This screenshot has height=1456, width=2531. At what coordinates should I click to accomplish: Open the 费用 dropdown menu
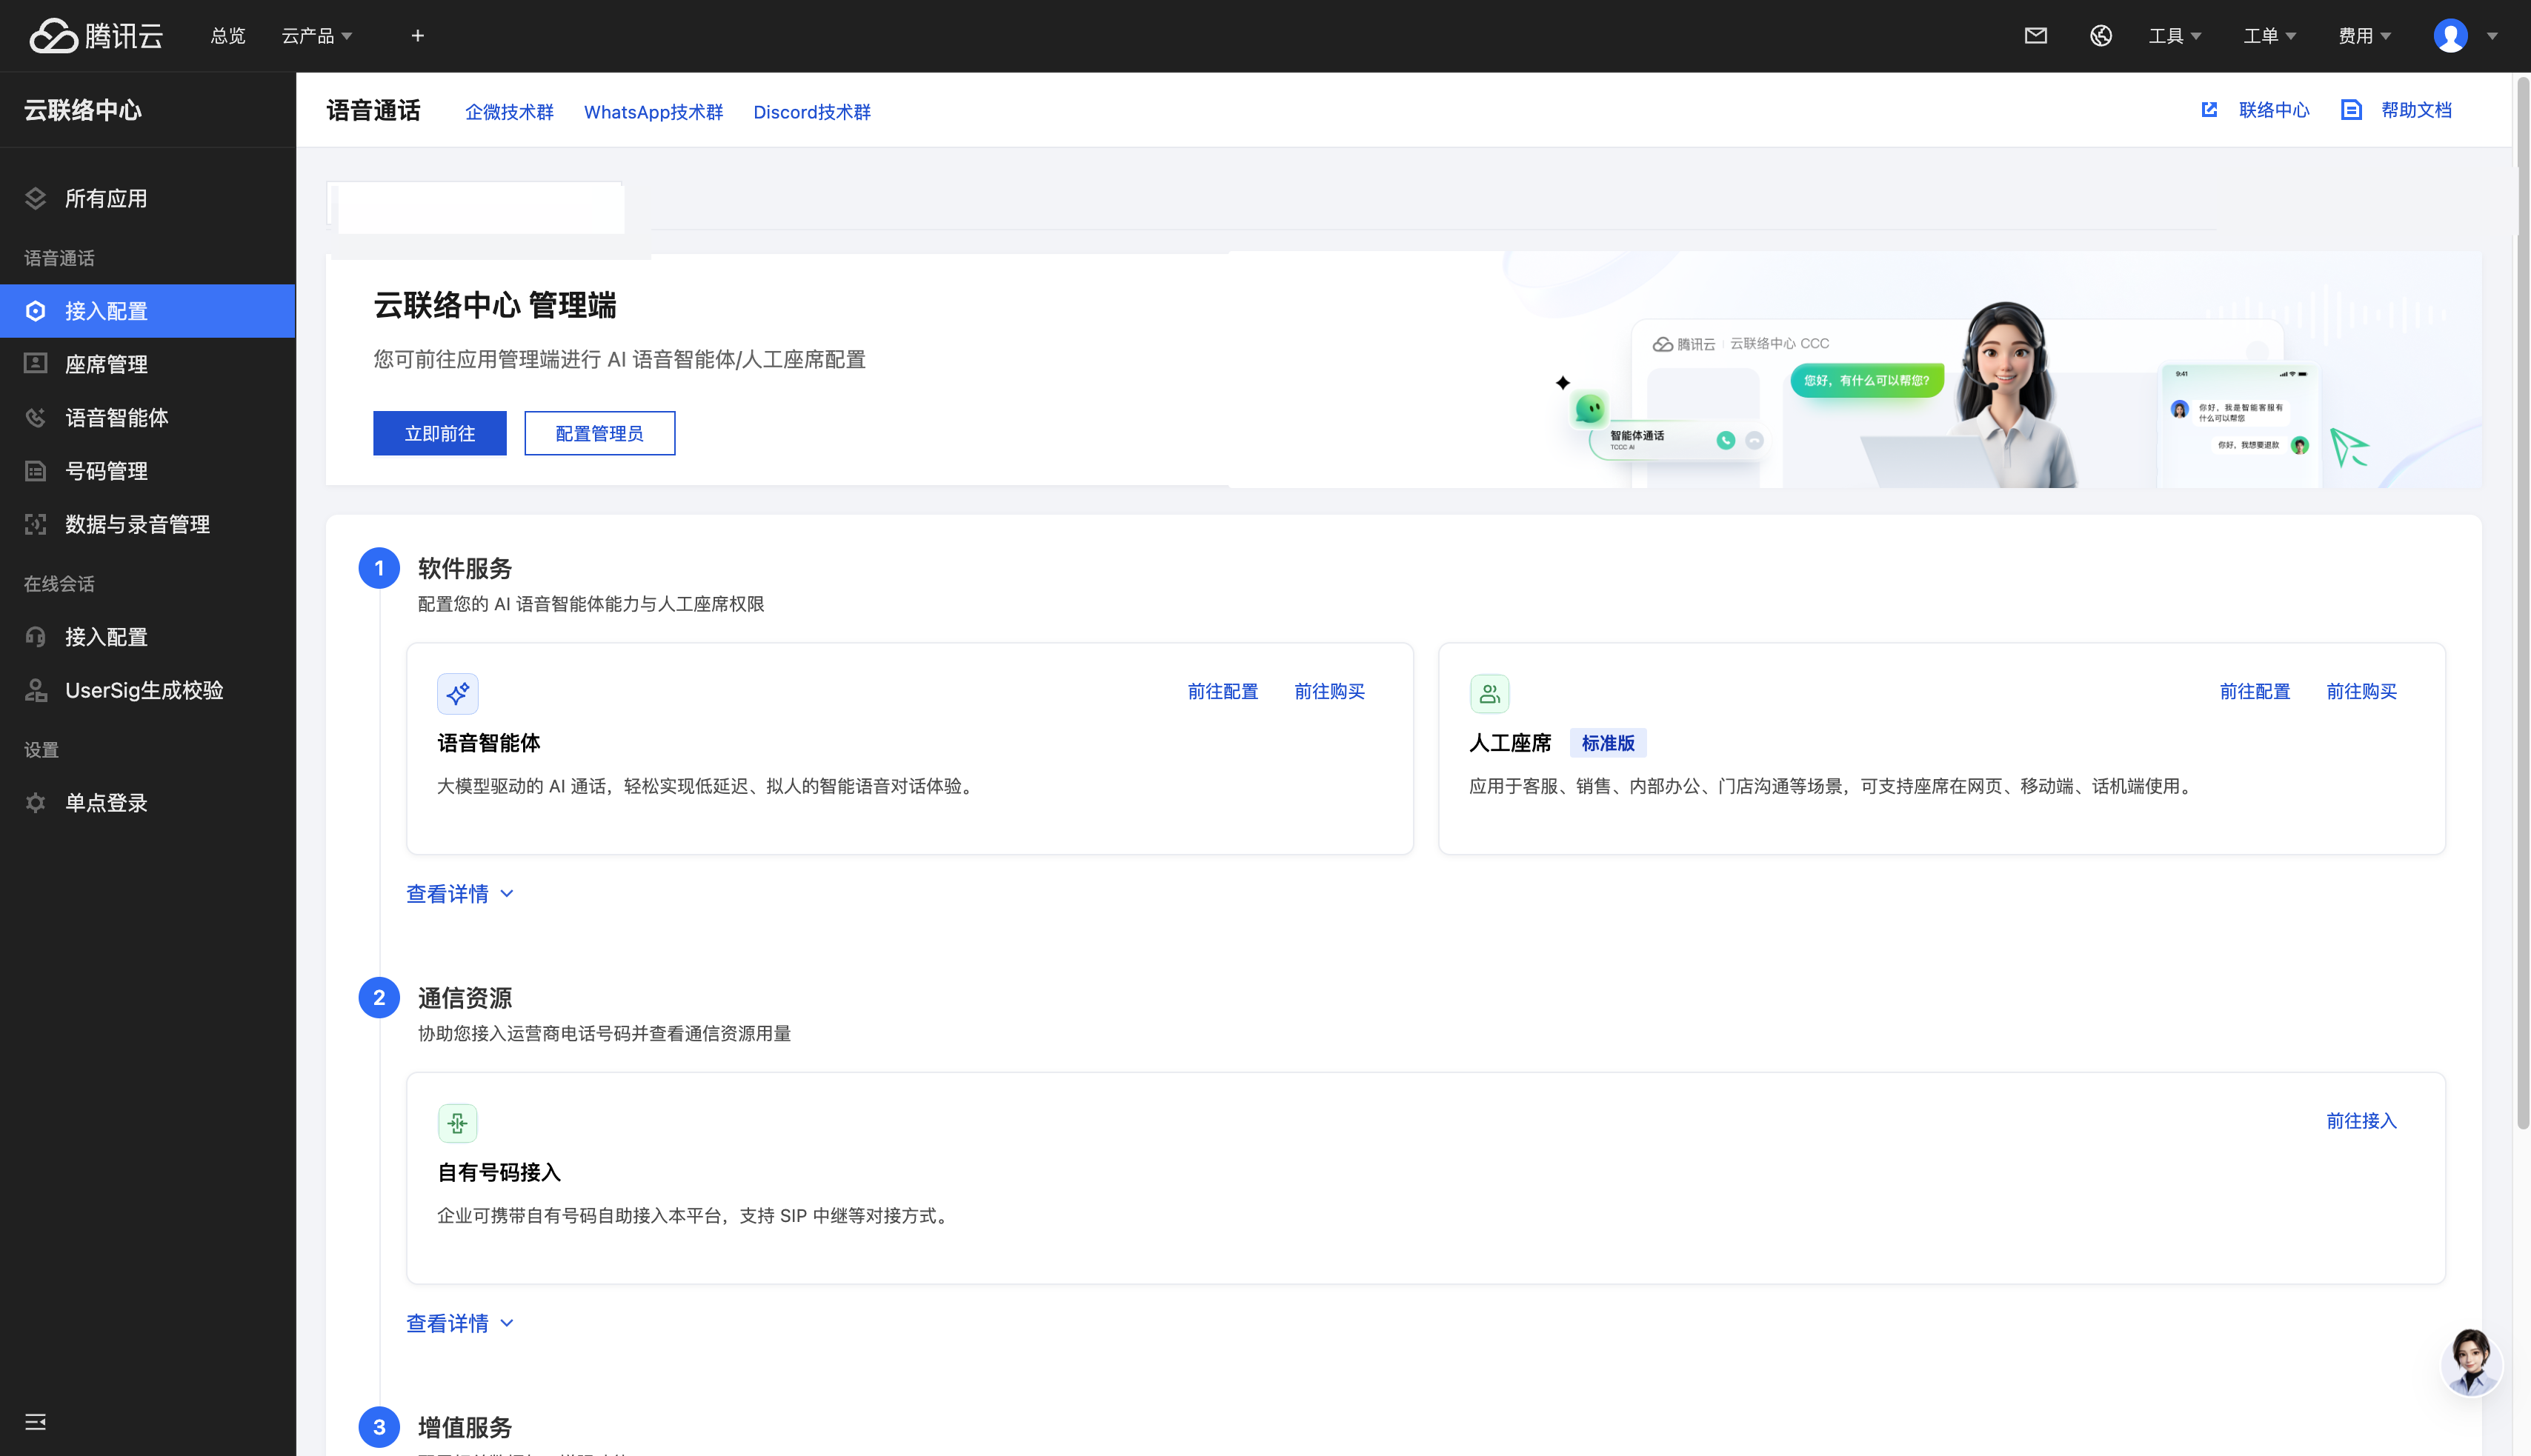(2365, 36)
